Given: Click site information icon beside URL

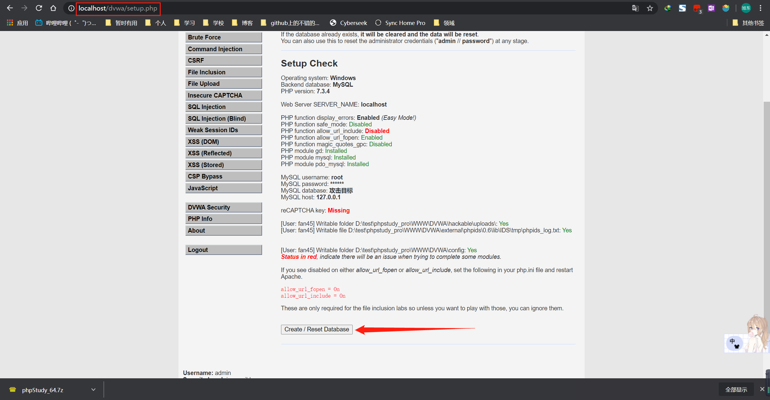Looking at the screenshot, I should [x=71, y=8].
